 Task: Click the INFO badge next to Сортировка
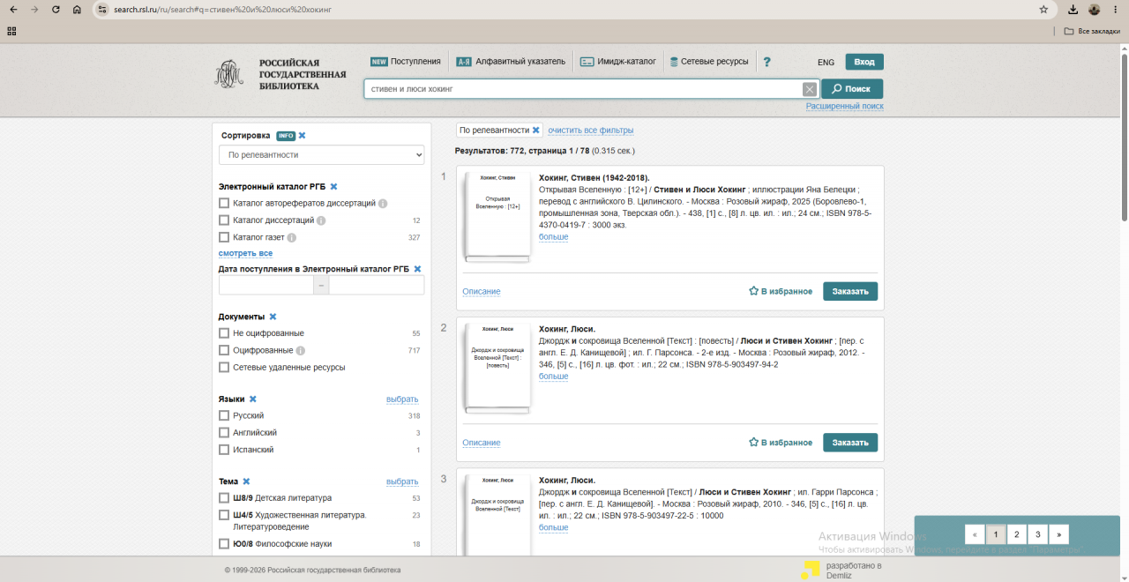[x=286, y=136]
